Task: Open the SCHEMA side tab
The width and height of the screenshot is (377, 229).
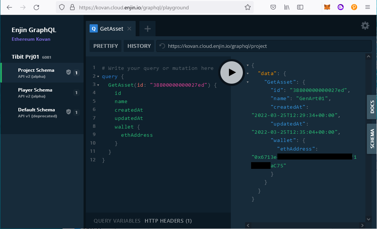Action: click(x=372, y=139)
